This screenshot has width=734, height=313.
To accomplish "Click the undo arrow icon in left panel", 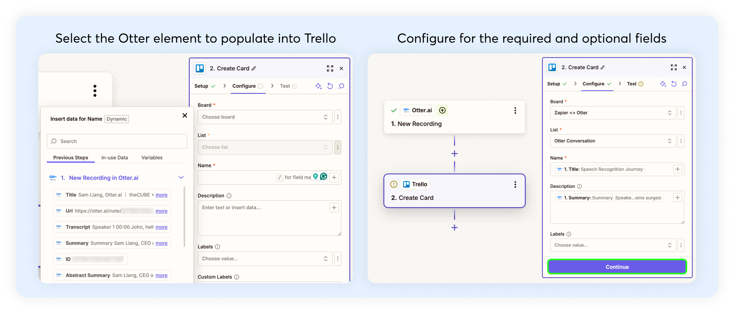I will click(330, 86).
